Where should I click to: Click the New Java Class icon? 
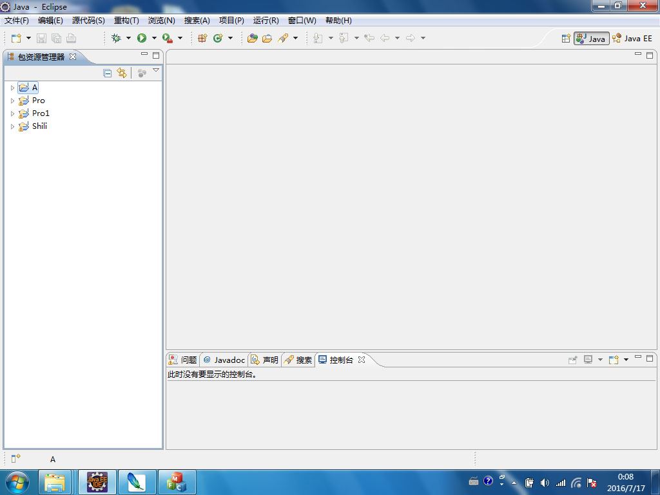[x=218, y=38]
